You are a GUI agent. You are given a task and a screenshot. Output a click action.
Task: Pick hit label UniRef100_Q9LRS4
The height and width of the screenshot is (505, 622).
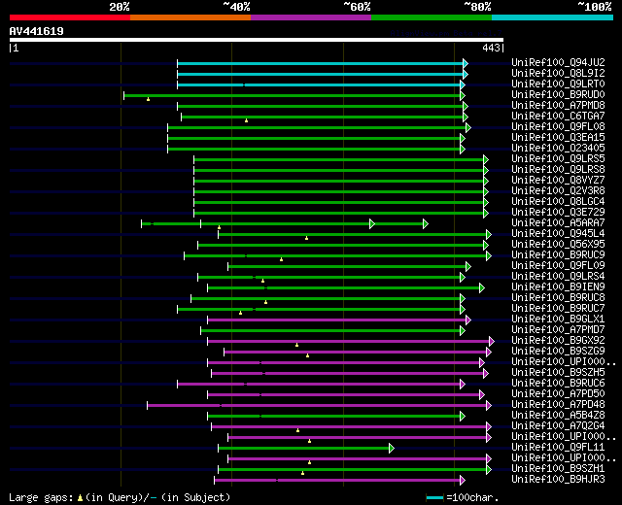pos(558,277)
